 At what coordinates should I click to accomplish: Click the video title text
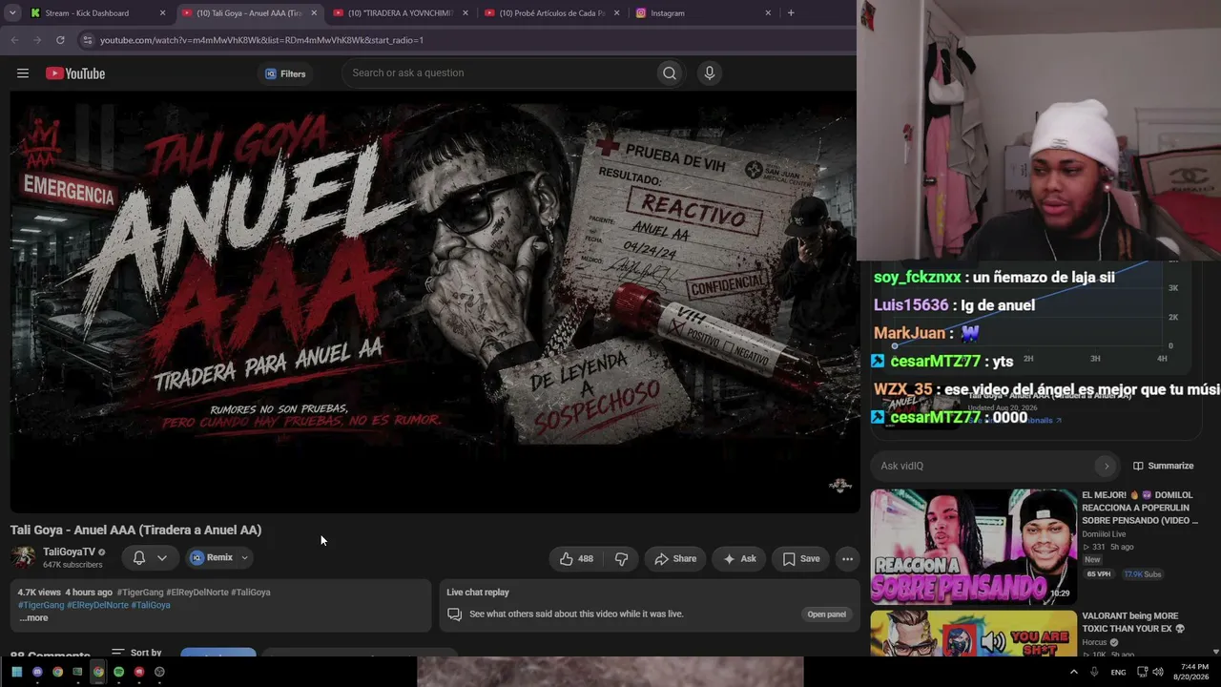[x=135, y=531]
